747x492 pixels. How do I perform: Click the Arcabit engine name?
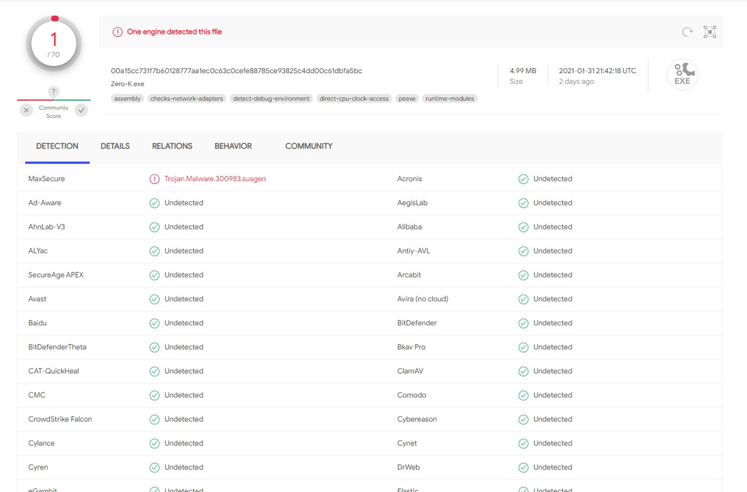pos(409,275)
